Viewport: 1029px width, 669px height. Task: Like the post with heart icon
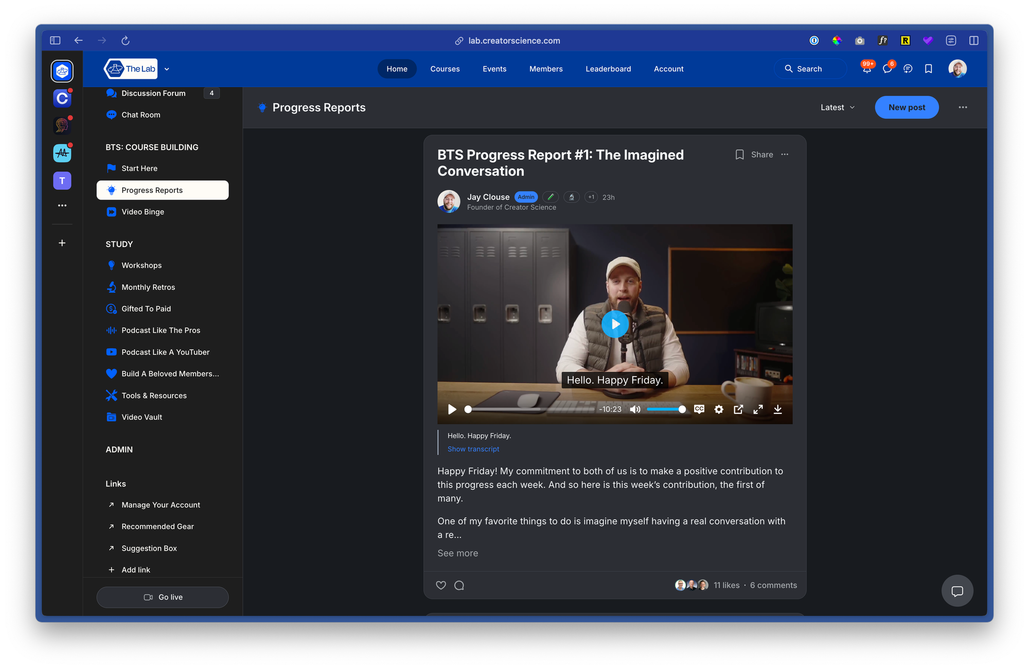click(441, 585)
